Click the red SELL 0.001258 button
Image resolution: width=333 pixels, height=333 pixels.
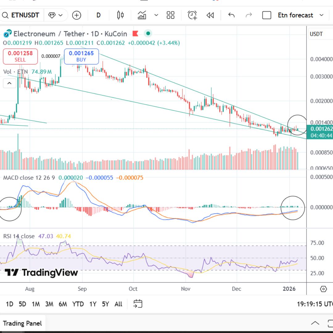pos(20,56)
